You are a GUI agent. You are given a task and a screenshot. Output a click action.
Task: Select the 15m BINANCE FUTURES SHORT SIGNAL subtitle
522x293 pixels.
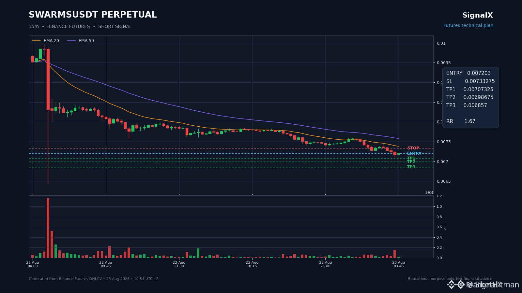(80, 27)
